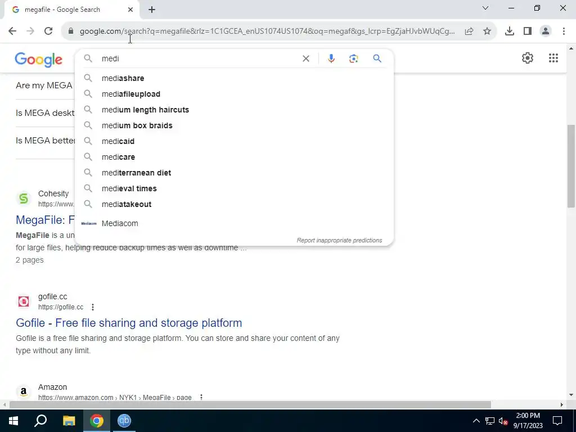Click the https://gofile.cc URL text
Screen dimensions: 576x432
point(61,307)
